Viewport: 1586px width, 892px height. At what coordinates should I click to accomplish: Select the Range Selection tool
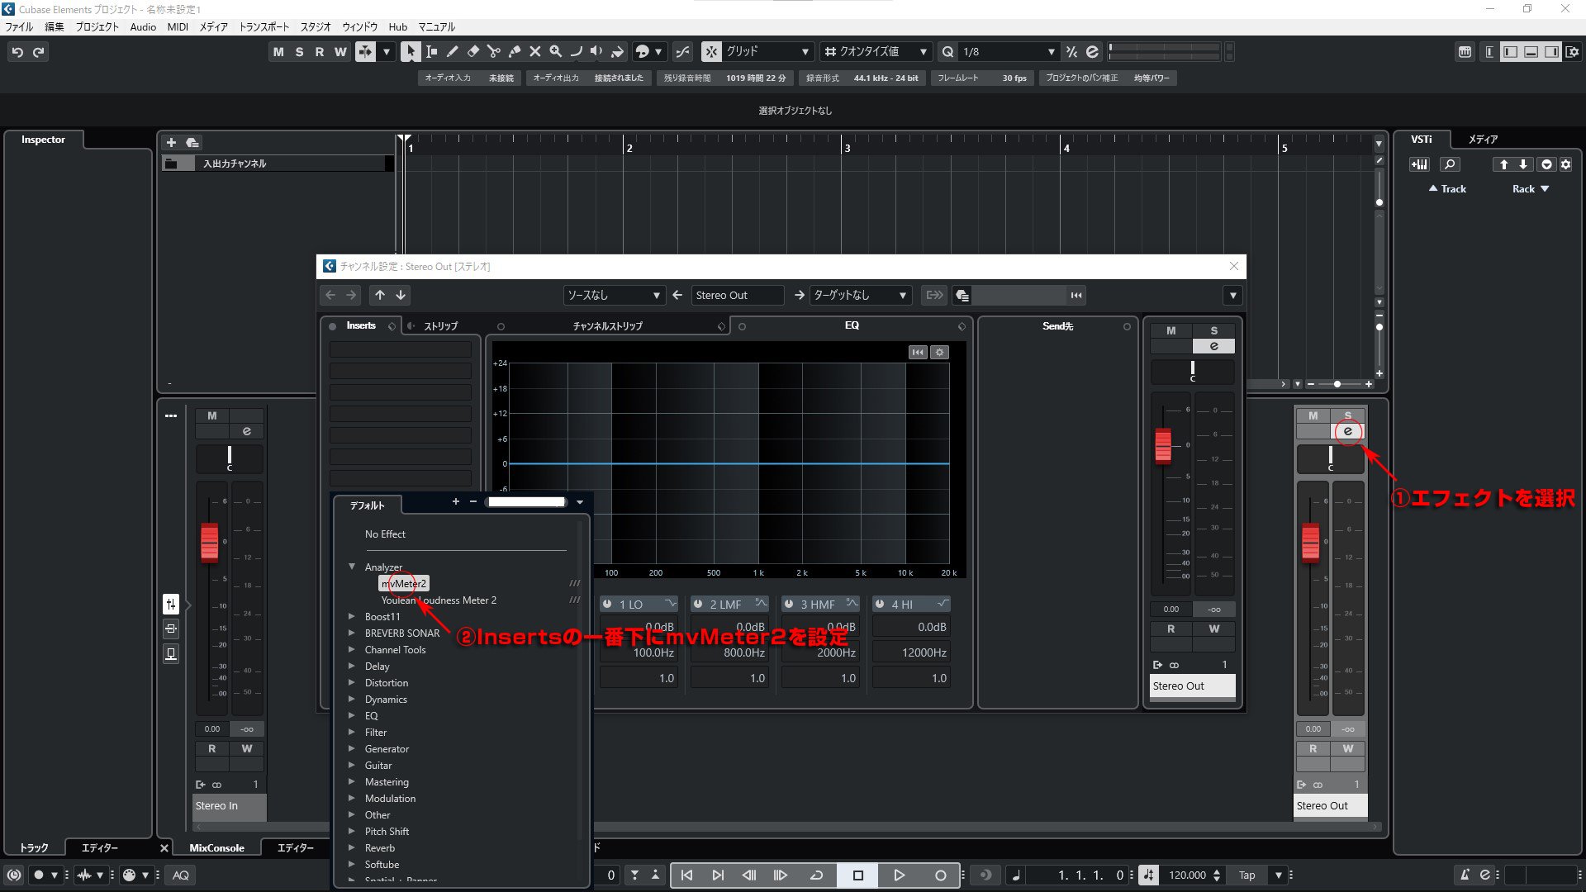pos(431,52)
